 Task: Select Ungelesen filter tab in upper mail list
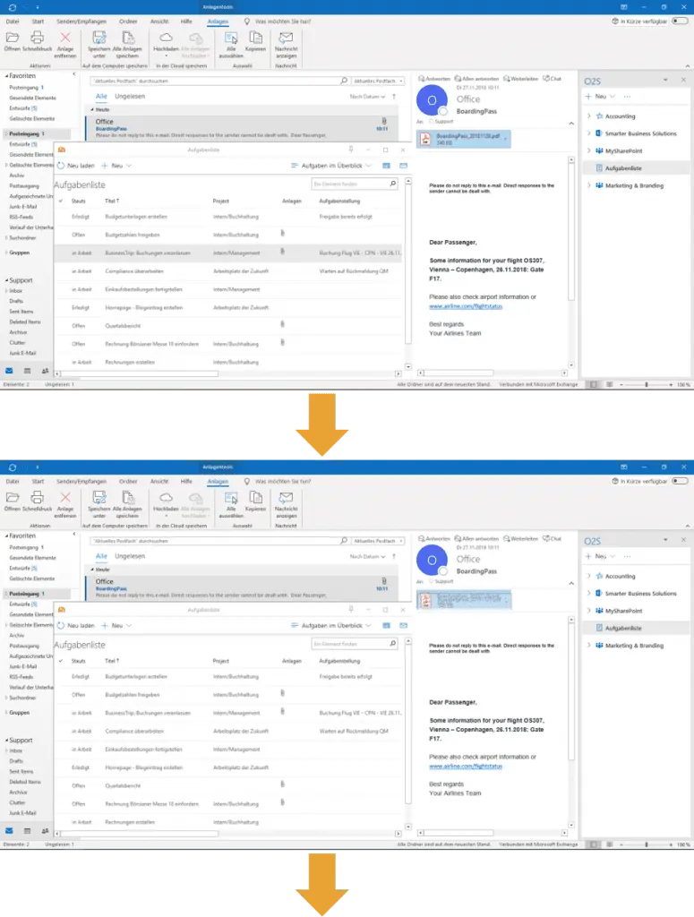coord(130,96)
